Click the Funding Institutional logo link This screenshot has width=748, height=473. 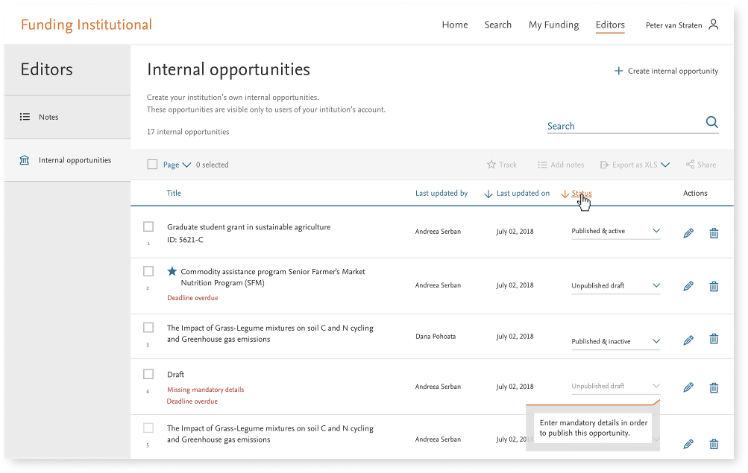(x=87, y=25)
